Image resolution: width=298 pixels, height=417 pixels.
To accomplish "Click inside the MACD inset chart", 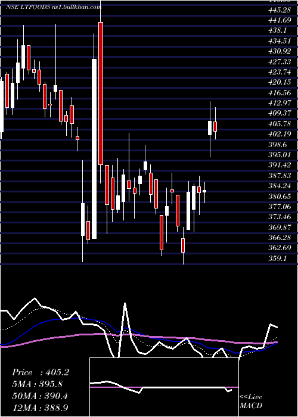I will [164, 387].
